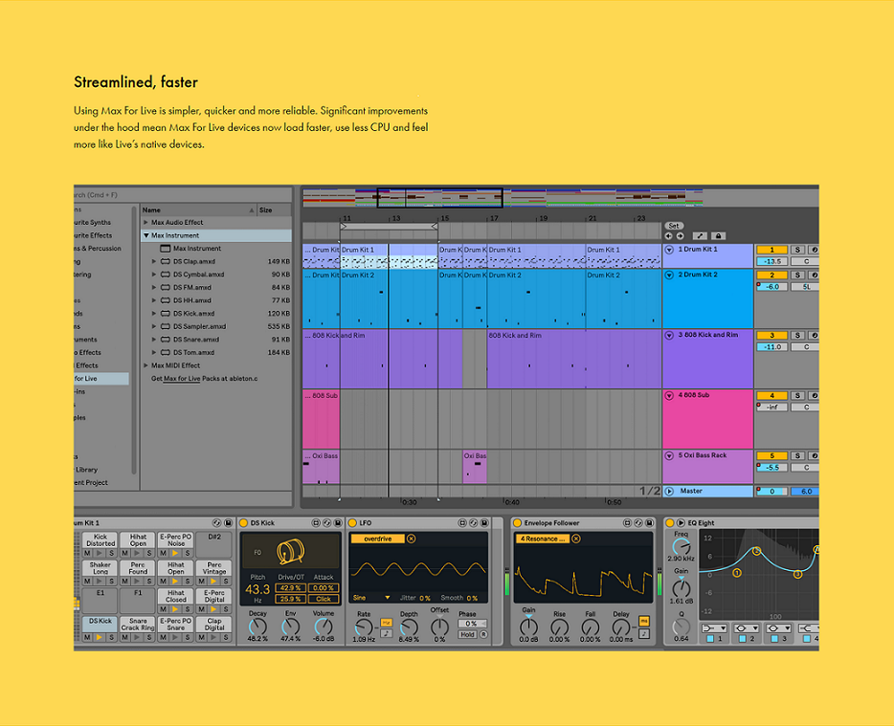
Task: Toggle the EQ Eight expand display arrow
Action: [x=681, y=522]
